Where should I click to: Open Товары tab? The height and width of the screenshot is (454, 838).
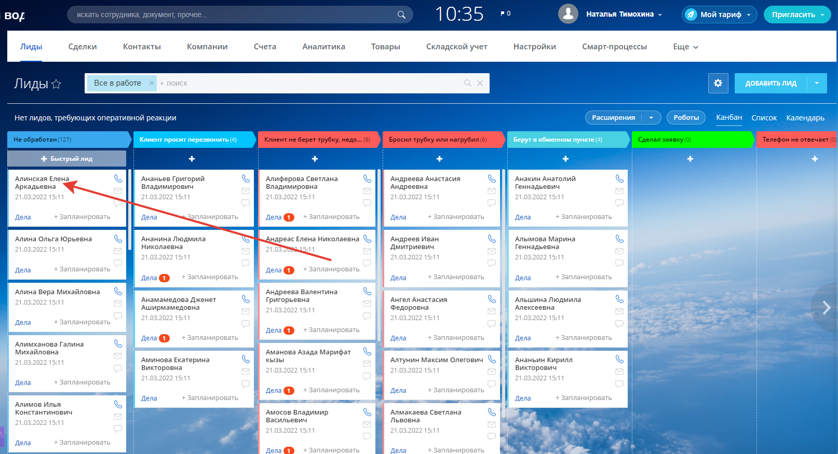click(385, 47)
